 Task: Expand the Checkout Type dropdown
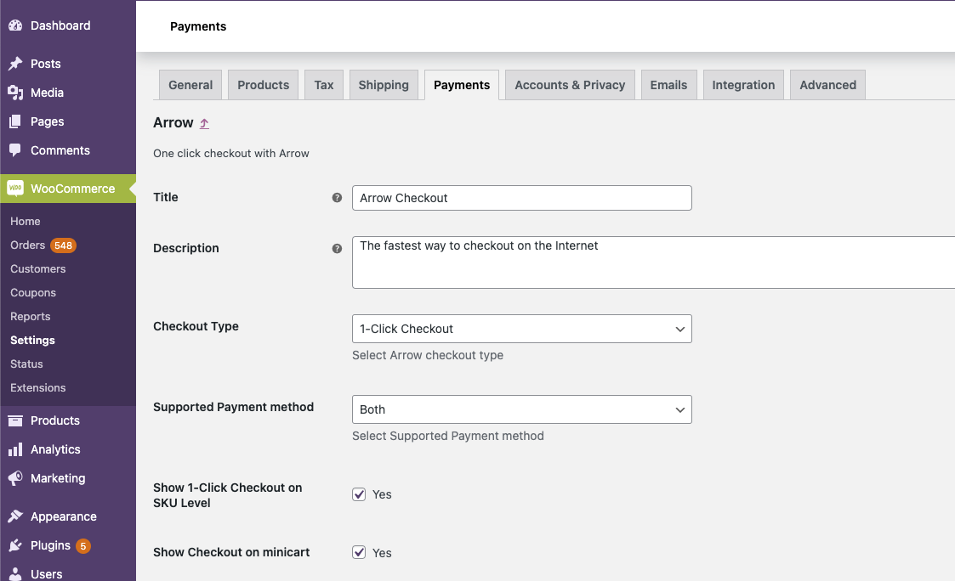(521, 329)
